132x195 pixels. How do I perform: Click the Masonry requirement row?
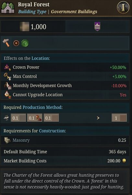pyautogui.click(x=65, y=140)
